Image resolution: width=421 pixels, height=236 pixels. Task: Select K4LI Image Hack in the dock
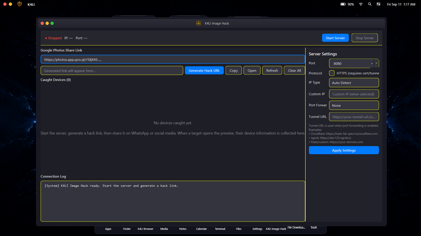276,229
